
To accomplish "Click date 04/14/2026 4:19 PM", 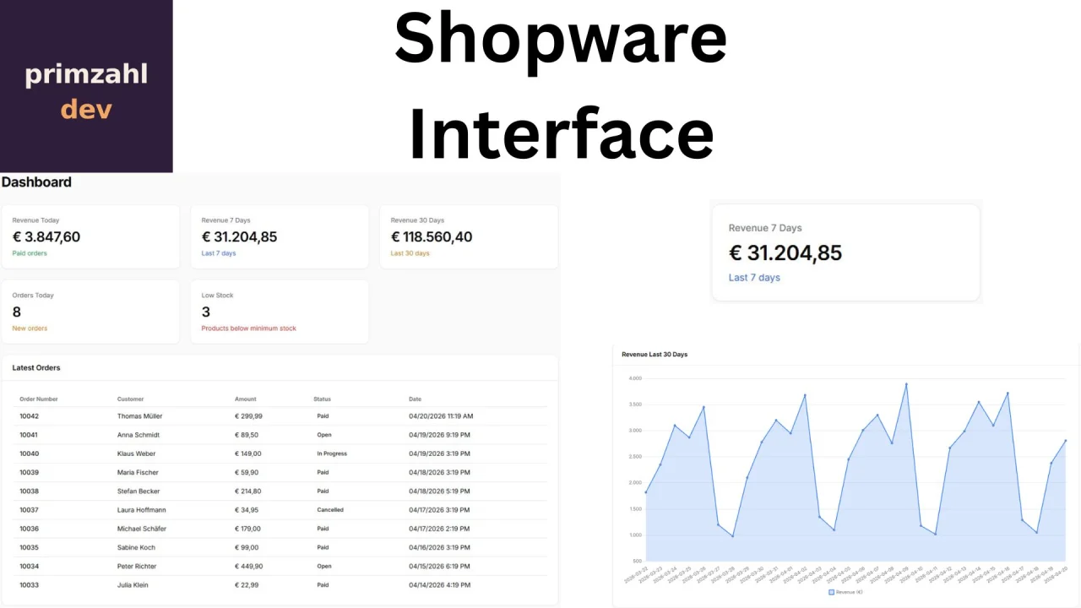I will [439, 585].
